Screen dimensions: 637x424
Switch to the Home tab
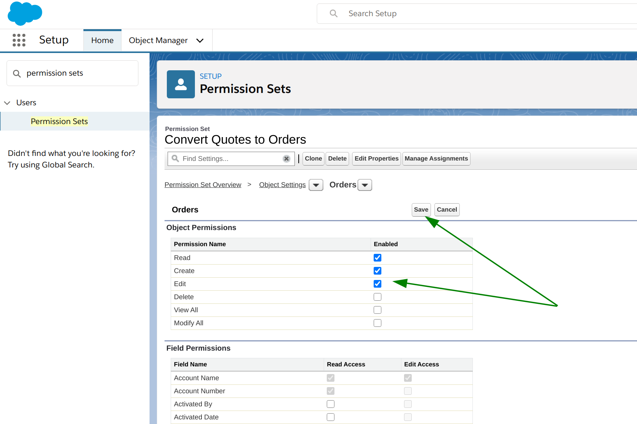click(x=102, y=40)
